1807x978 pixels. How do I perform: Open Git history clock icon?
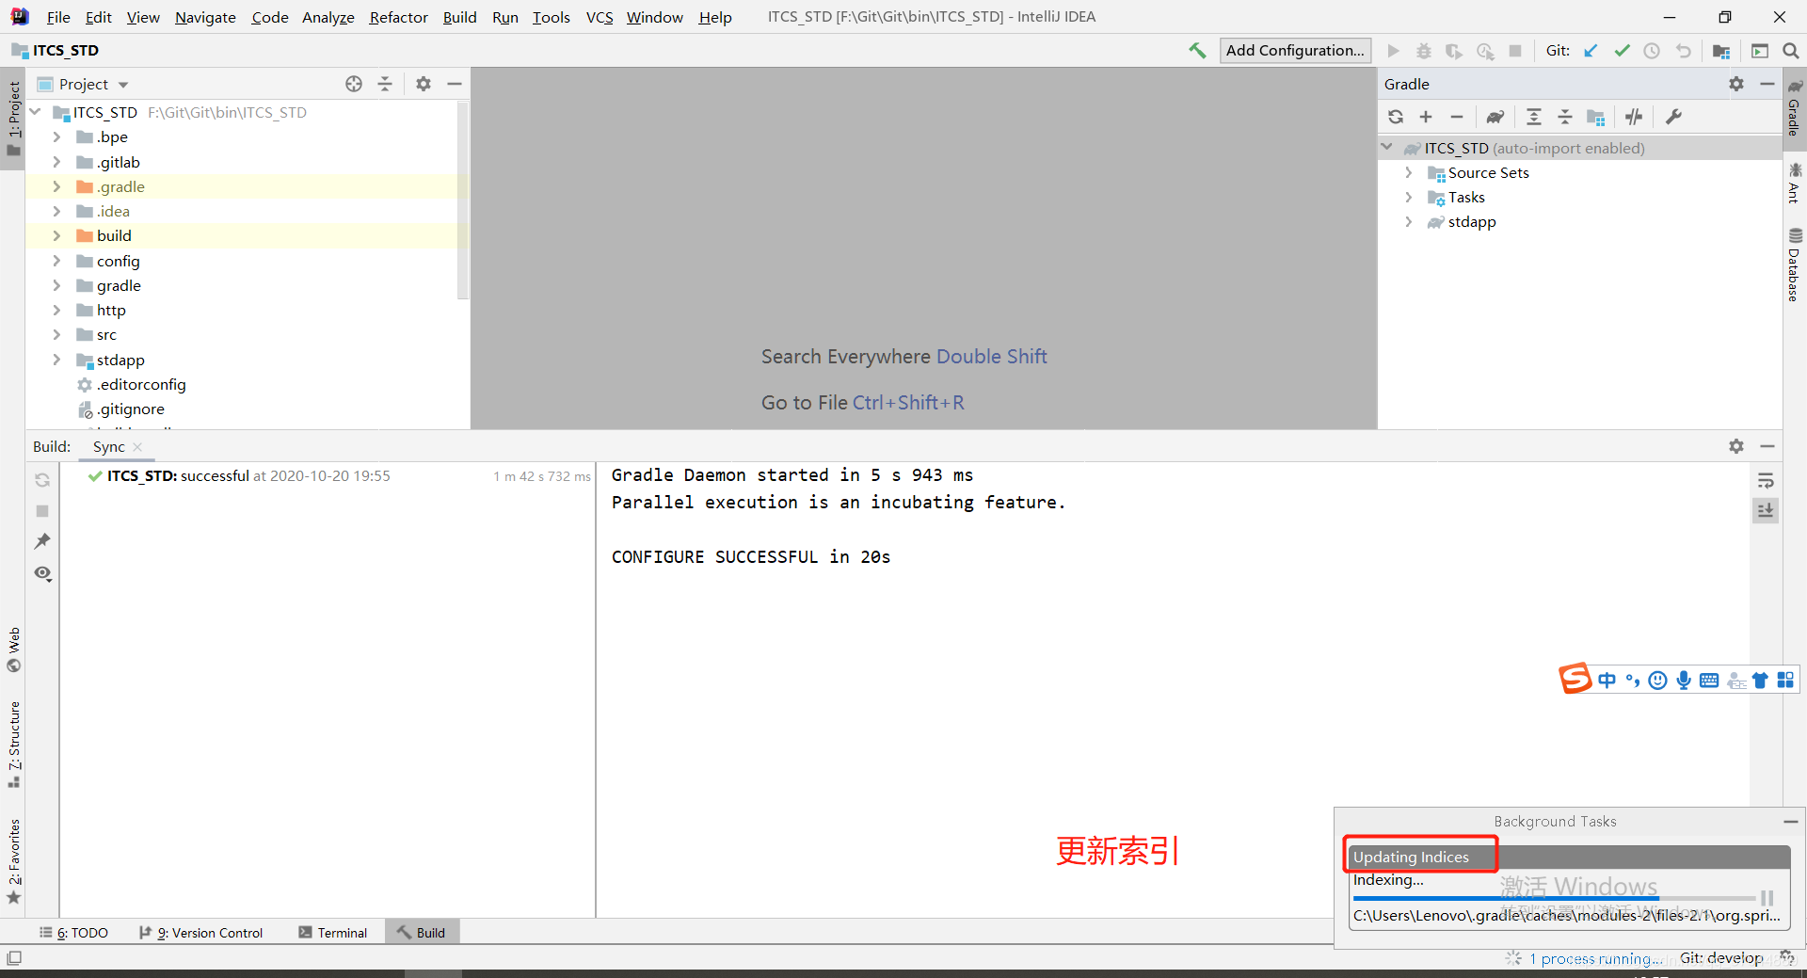pyautogui.click(x=1652, y=51)
